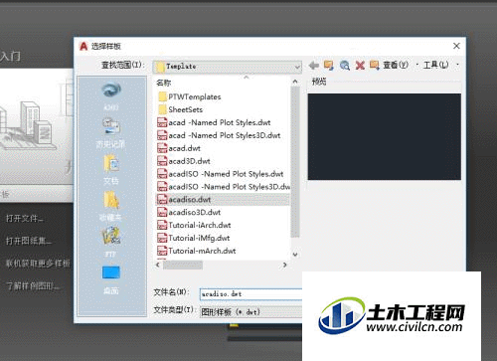Screen dimensions: 497x361
Task: Click the search the web icon
Action: click(345, 66)
